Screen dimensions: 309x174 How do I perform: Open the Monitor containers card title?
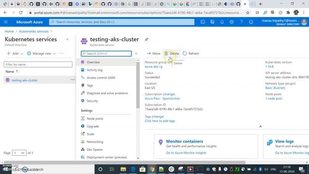point(184,141)
